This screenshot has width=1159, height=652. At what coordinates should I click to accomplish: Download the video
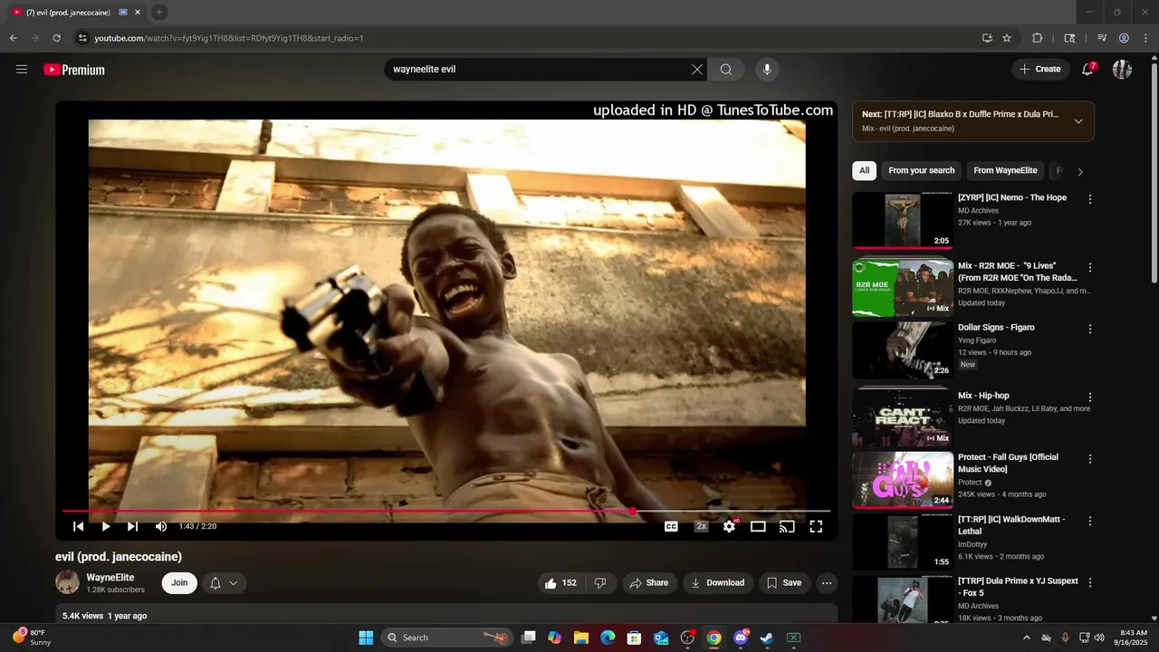[x=718, y=583]
